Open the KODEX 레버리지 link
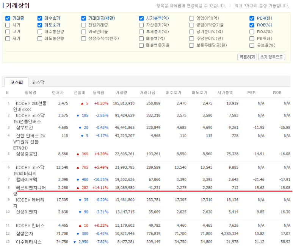293x246 pixels. pos(29,203)
